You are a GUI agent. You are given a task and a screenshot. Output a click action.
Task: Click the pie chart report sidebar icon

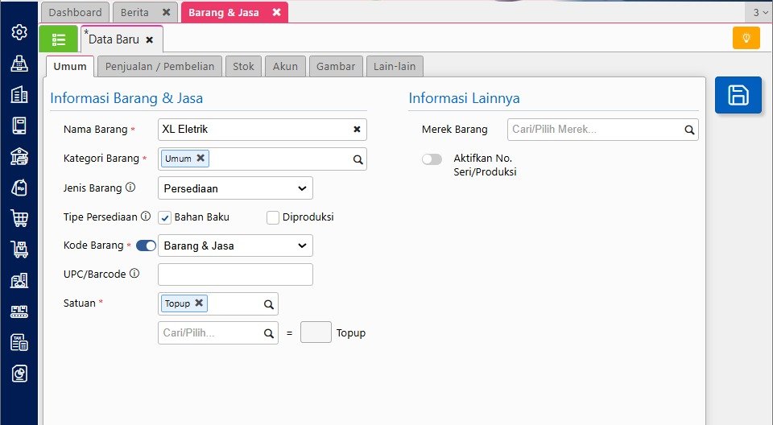(x=19, y=373)
